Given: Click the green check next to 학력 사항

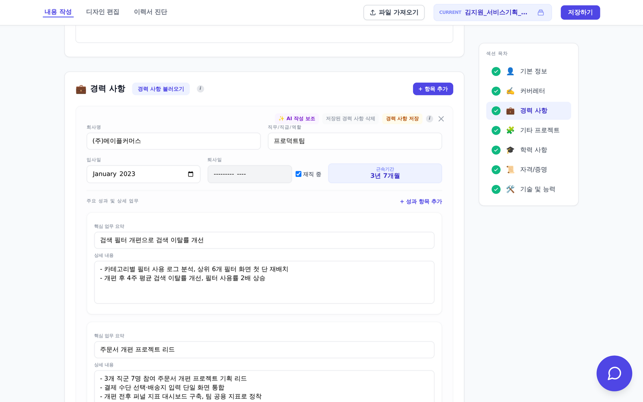Looking at the screenshot, I should point(496,150).
